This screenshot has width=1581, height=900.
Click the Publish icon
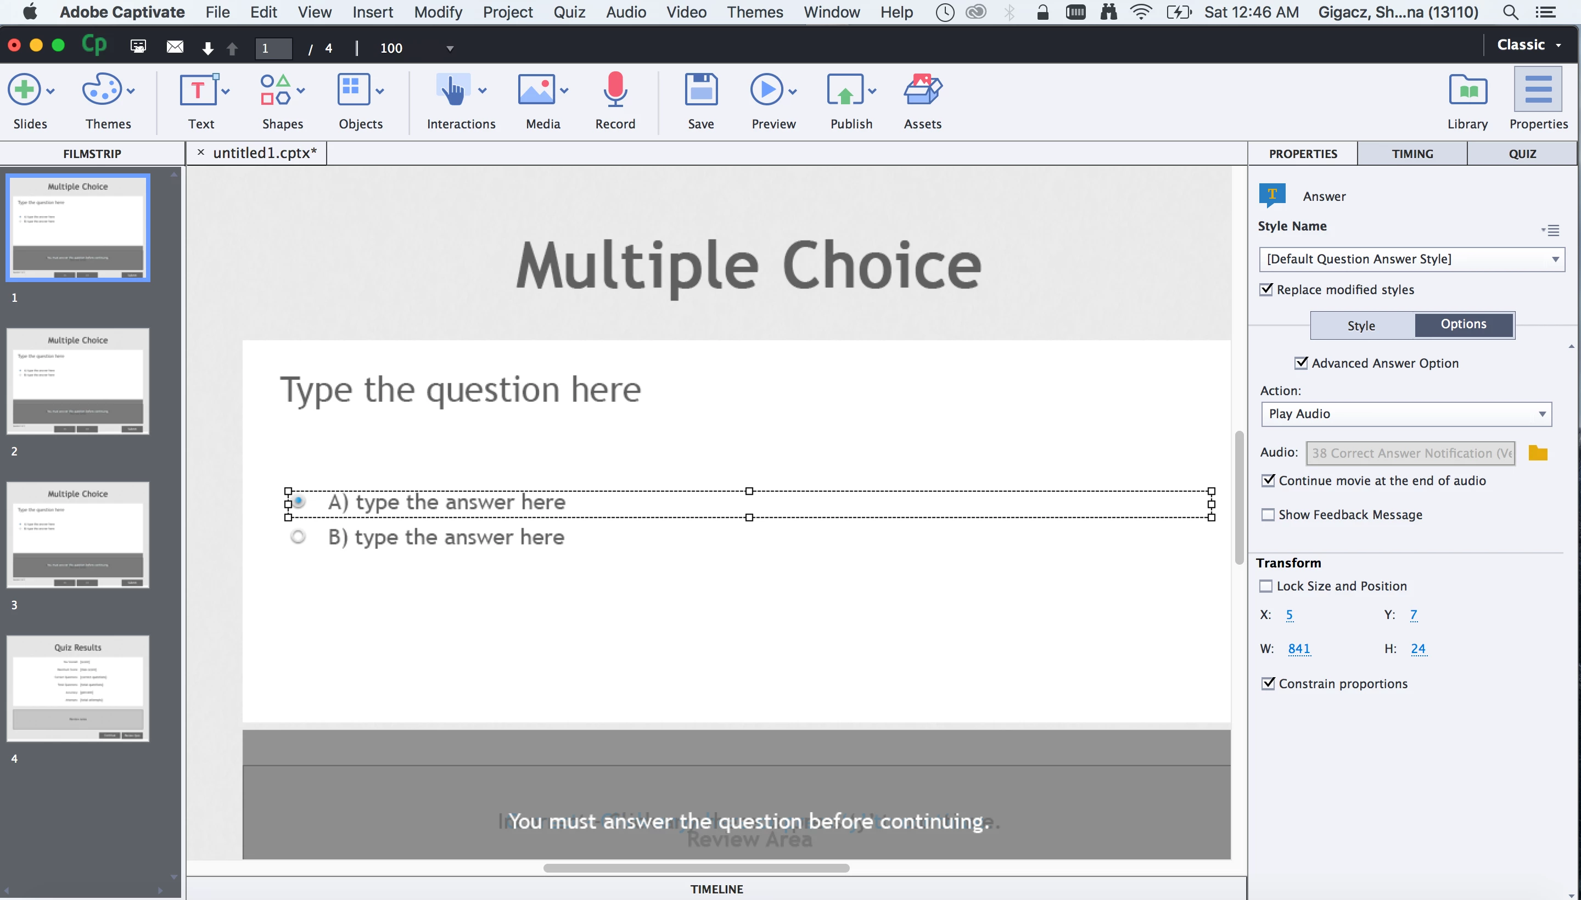tap(845, 91)
